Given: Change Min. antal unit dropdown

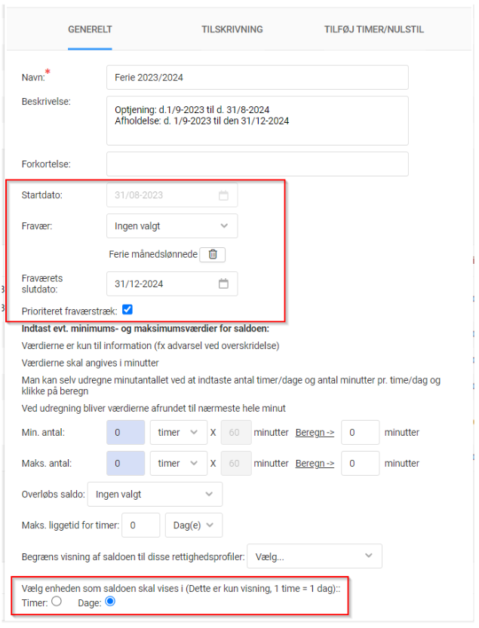Looking at the screenshot, I should pyautogui.click(x=177, y=433).
